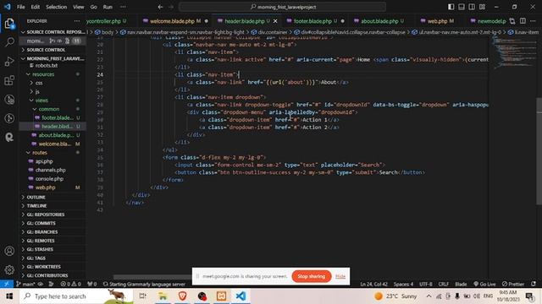Close the header.blade.php tab
Image resolution: width=542 pixels, height=304 pixels.
(275, 21)
